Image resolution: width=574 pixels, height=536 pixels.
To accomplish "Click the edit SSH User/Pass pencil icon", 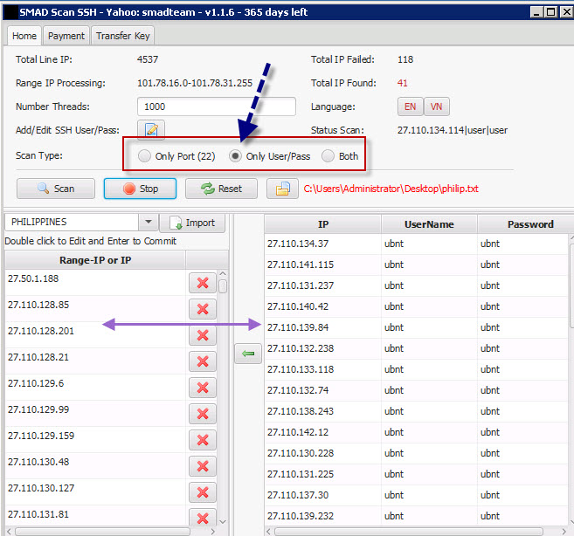I will point(151,130).
